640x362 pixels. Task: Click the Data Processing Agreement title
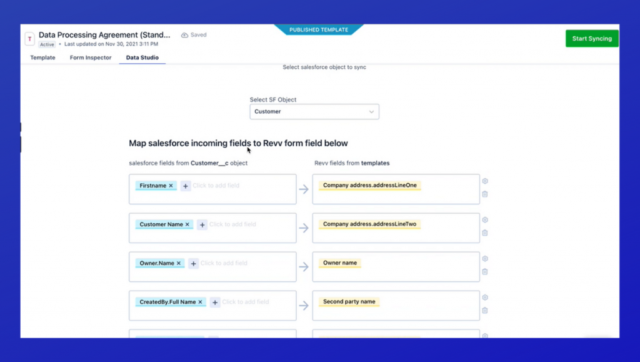(104, 34)
